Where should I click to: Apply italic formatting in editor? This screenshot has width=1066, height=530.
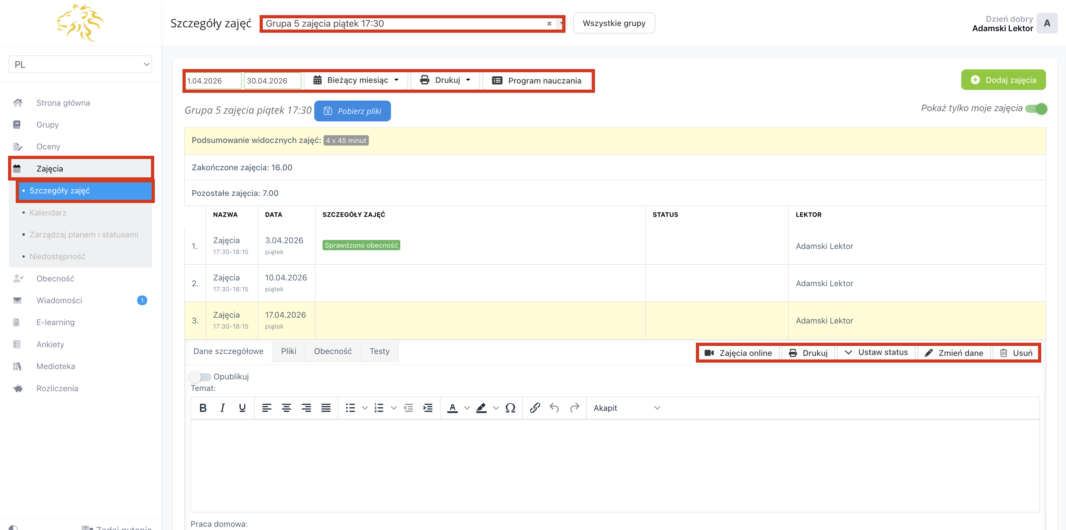tap(223, 408)
